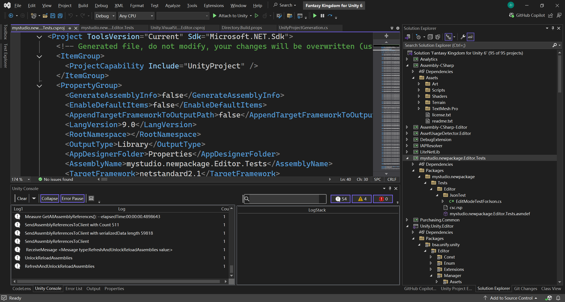Click the GitHub Copilot icon
The width and height of the screenshot is (565, 302).
pyautogui.click(x=512, y=16)
